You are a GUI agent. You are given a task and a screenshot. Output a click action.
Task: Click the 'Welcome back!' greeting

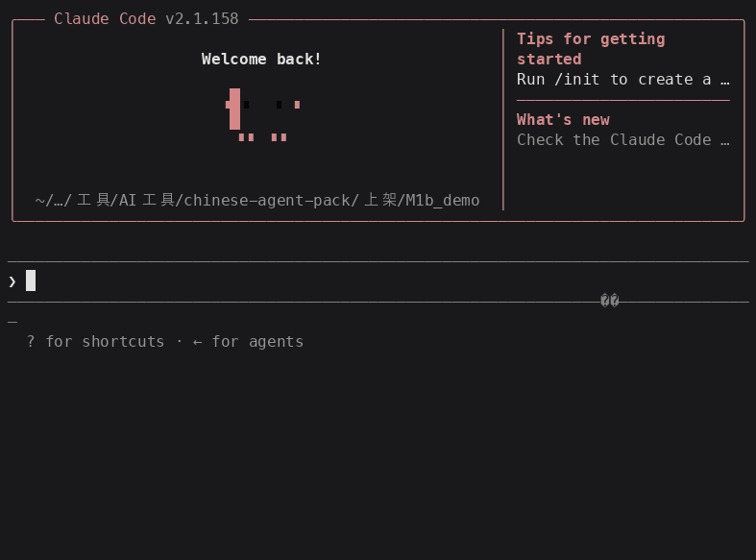tap(261, 59)
